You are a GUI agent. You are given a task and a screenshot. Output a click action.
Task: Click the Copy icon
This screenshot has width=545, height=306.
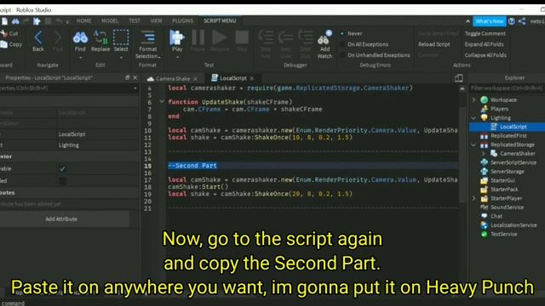pos(4,44)
